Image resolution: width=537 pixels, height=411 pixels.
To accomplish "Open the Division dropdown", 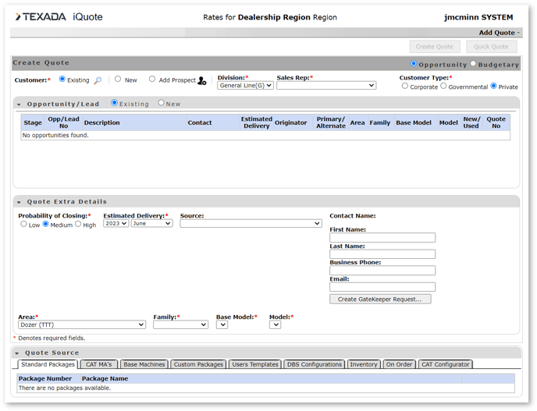I will (x=245, y=86).
